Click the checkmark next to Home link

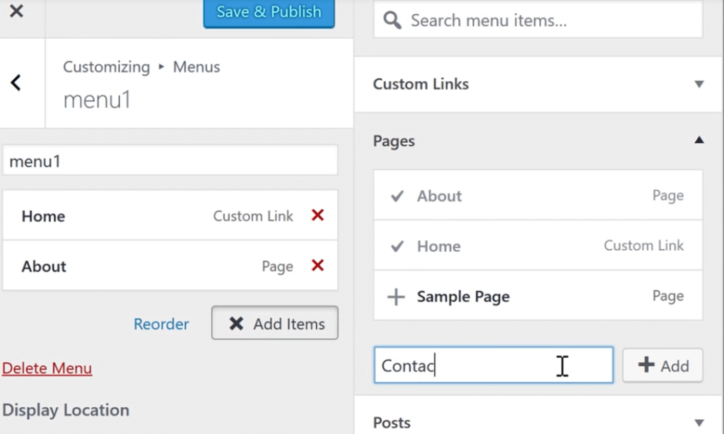tap(397, 246)
